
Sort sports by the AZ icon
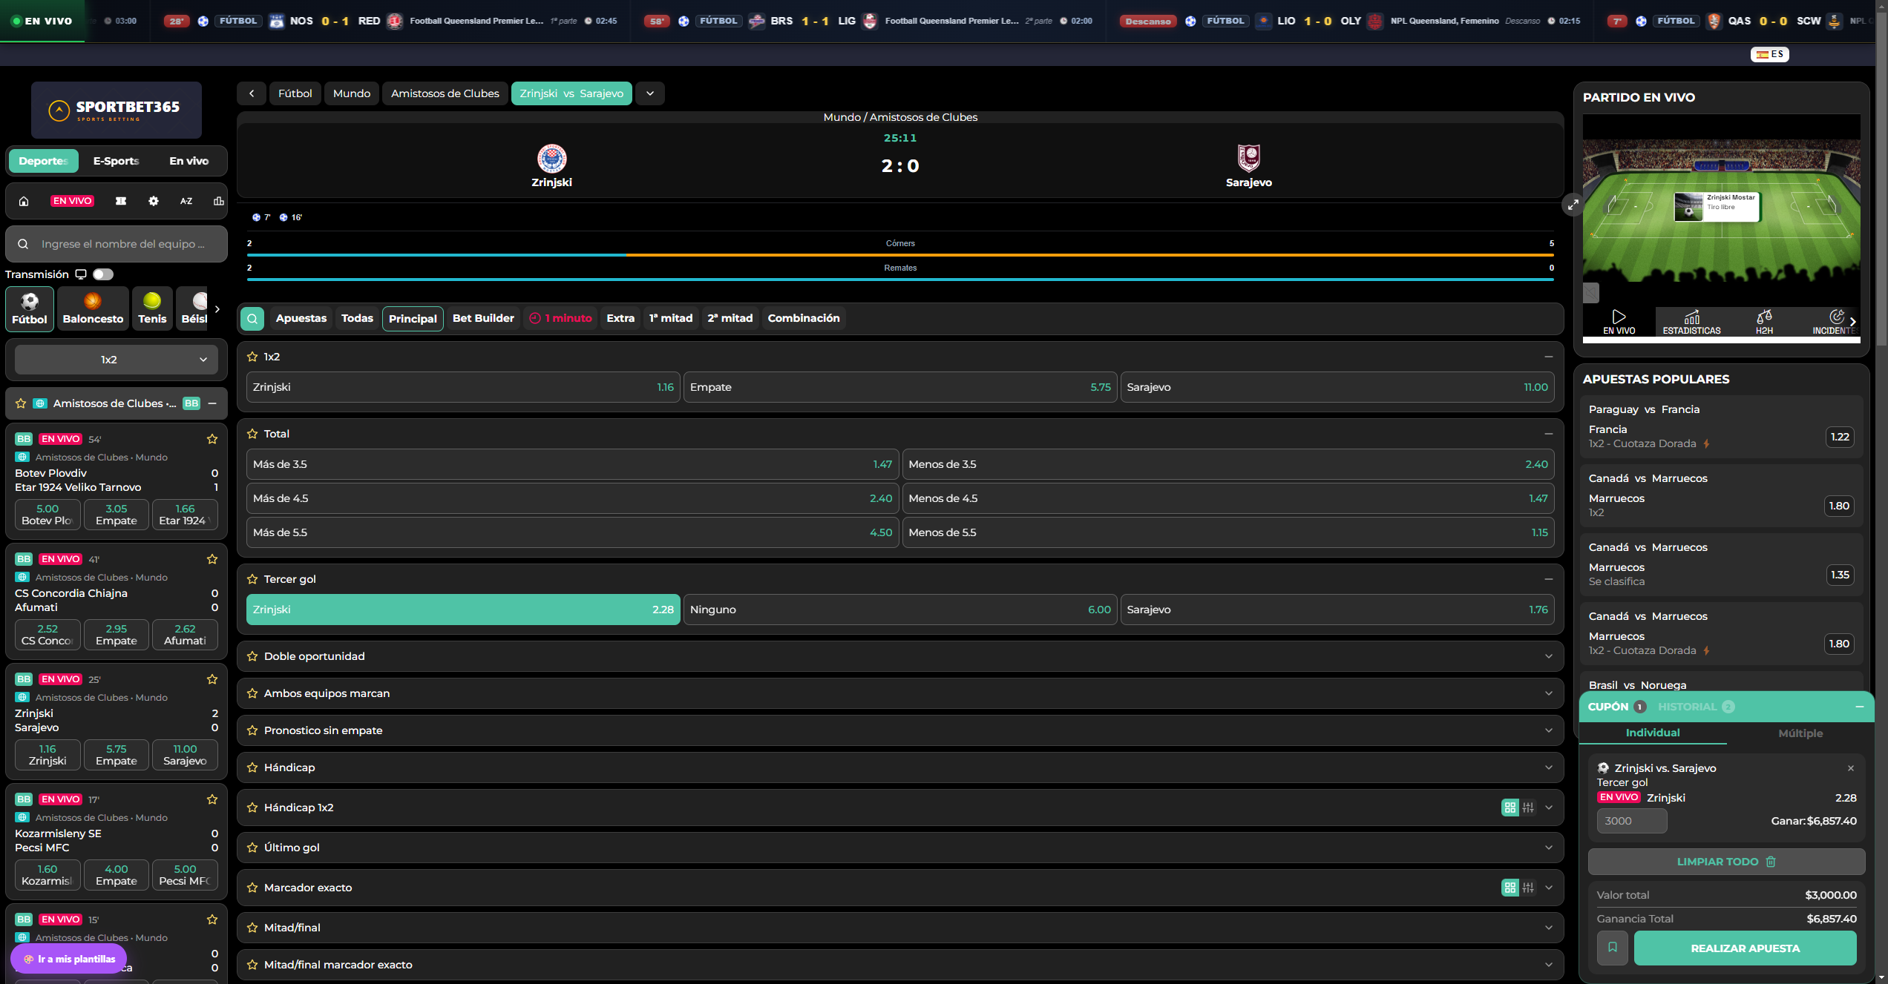(x=186, y=201)
